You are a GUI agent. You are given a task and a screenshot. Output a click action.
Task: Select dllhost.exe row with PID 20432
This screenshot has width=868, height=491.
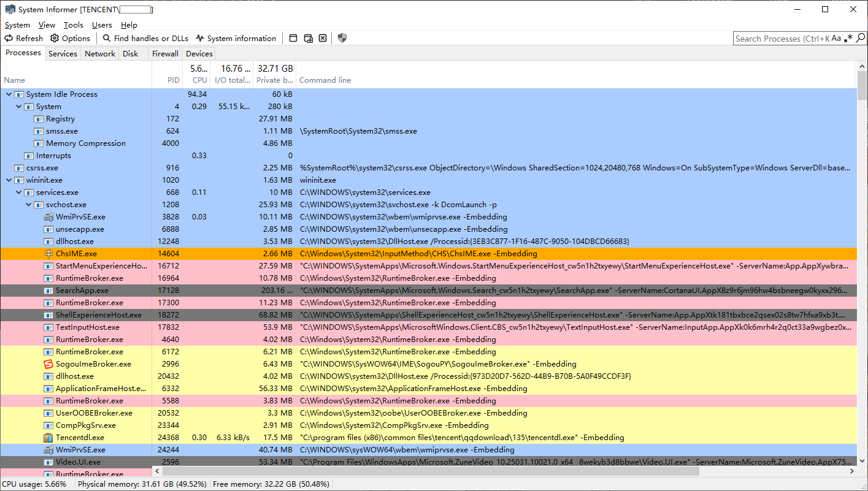[428, 376]
